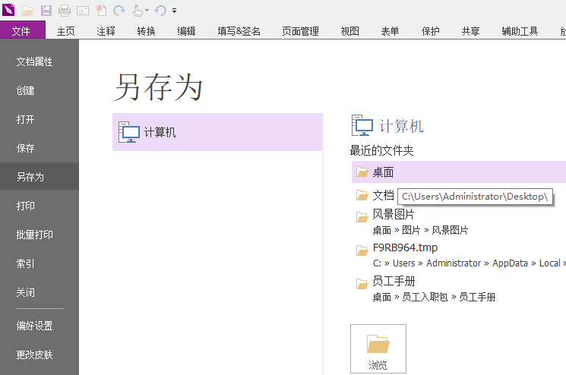The height and width of the screenshot is (375, 566).
Task: Click the 浏览 browse button
Action: (x=378, y=348)
